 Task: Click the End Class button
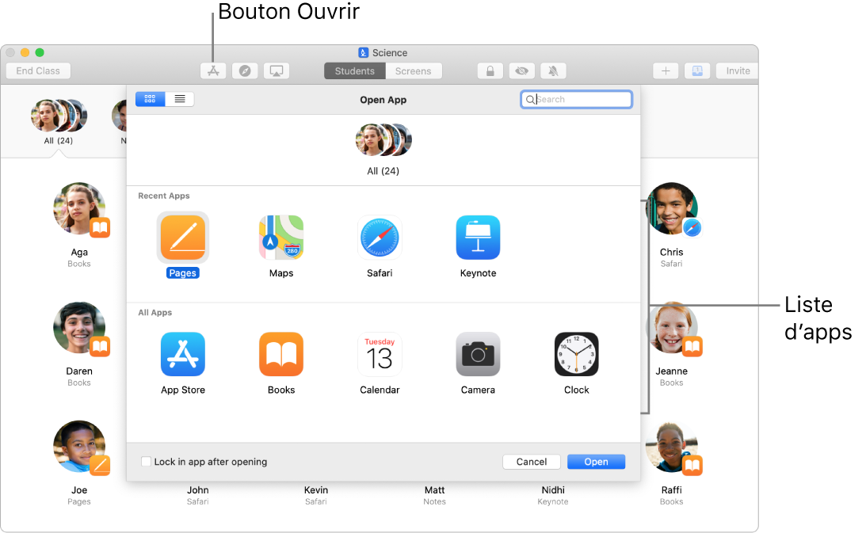click(x=38, y=70)
